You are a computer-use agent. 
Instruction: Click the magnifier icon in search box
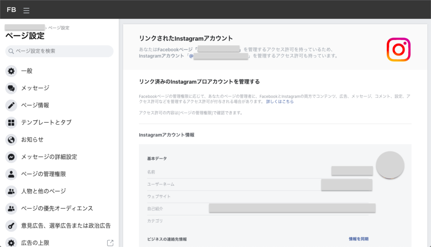point(11,51)
